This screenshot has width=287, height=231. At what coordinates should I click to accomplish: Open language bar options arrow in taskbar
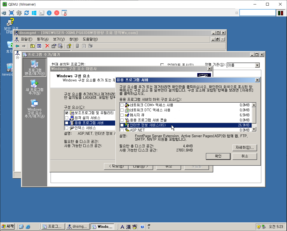[149, 228]
